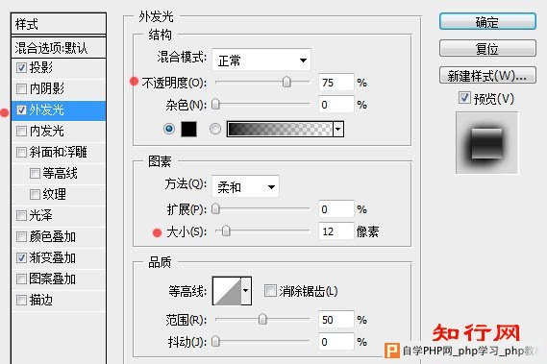The width and height of the screenshot is (547, 364).
Task: Click the 扩展 spread value field
Action: click(x=336, y=209)
